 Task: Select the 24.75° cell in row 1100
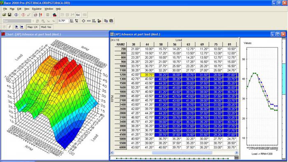(x=230, y=70)
